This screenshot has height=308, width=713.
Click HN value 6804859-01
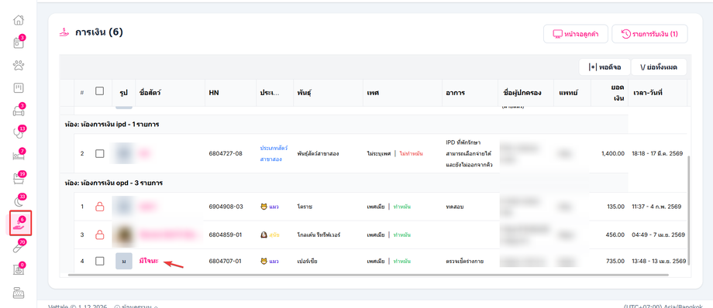pos(225,234)
